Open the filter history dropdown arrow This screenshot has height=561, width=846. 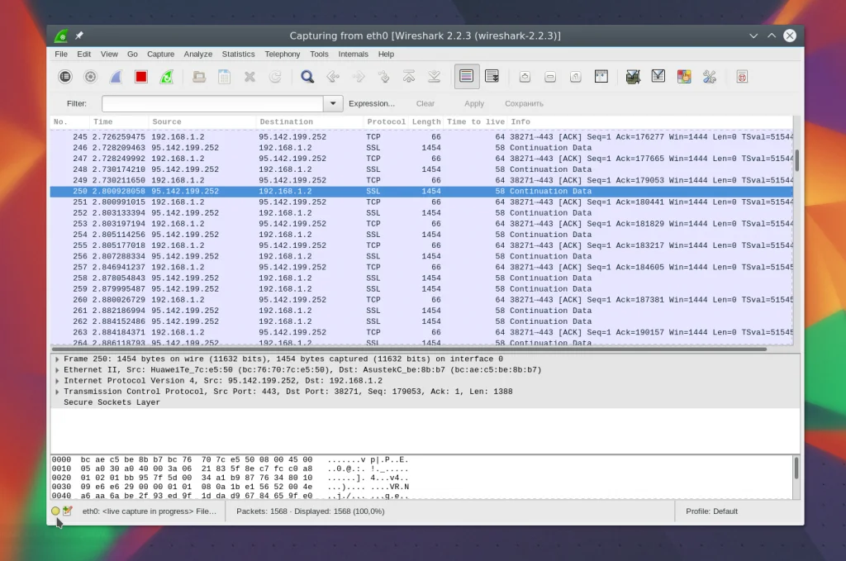pos(332,104)
